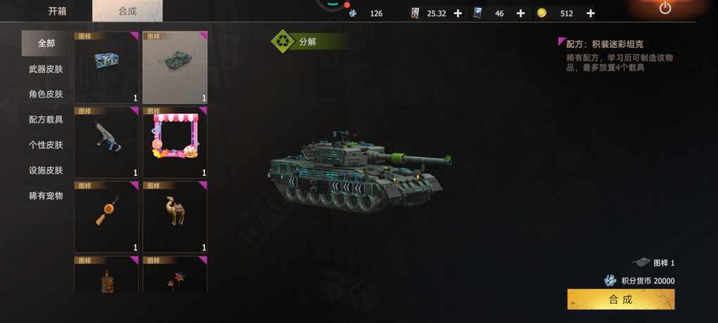Click the green recycle 分解 icon

tap(282, 42)
